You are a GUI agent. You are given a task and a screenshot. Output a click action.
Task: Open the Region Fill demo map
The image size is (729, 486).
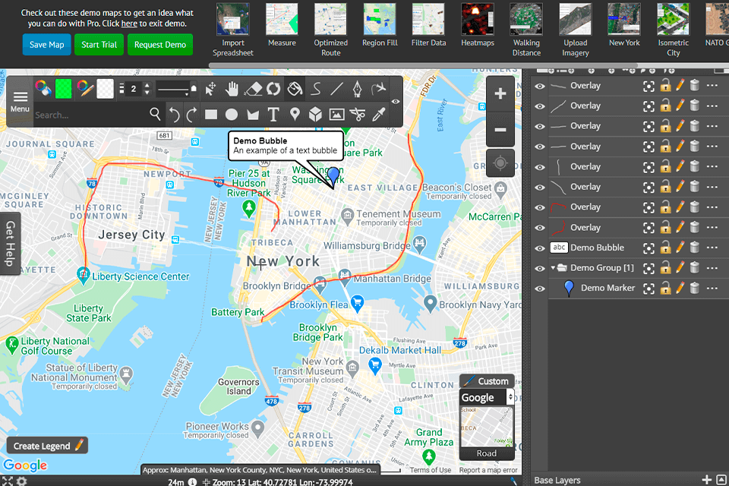(380, 25)
